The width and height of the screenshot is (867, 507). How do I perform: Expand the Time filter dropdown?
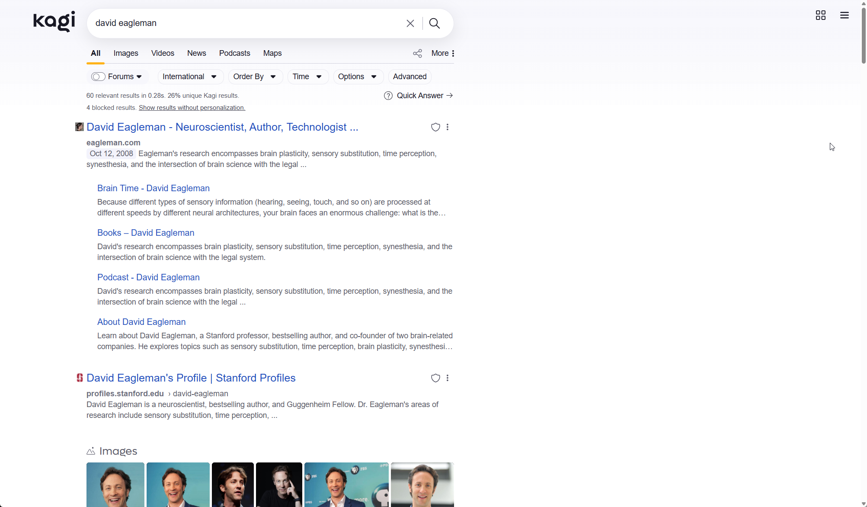307,77
